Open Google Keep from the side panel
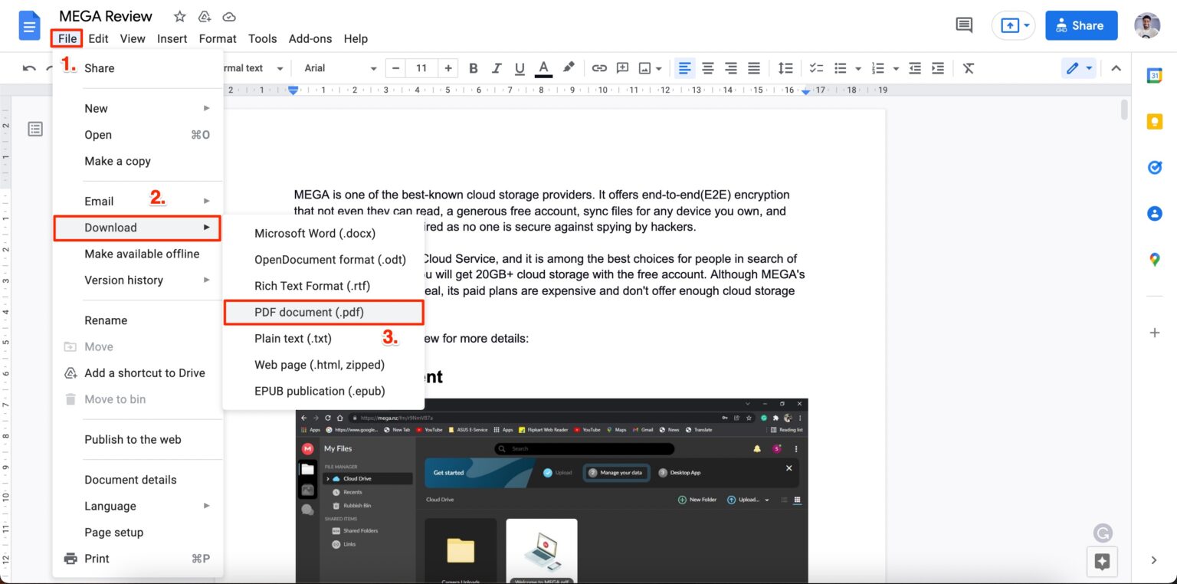Viewport: 1177px width, 584px height. click(1154, 121)
